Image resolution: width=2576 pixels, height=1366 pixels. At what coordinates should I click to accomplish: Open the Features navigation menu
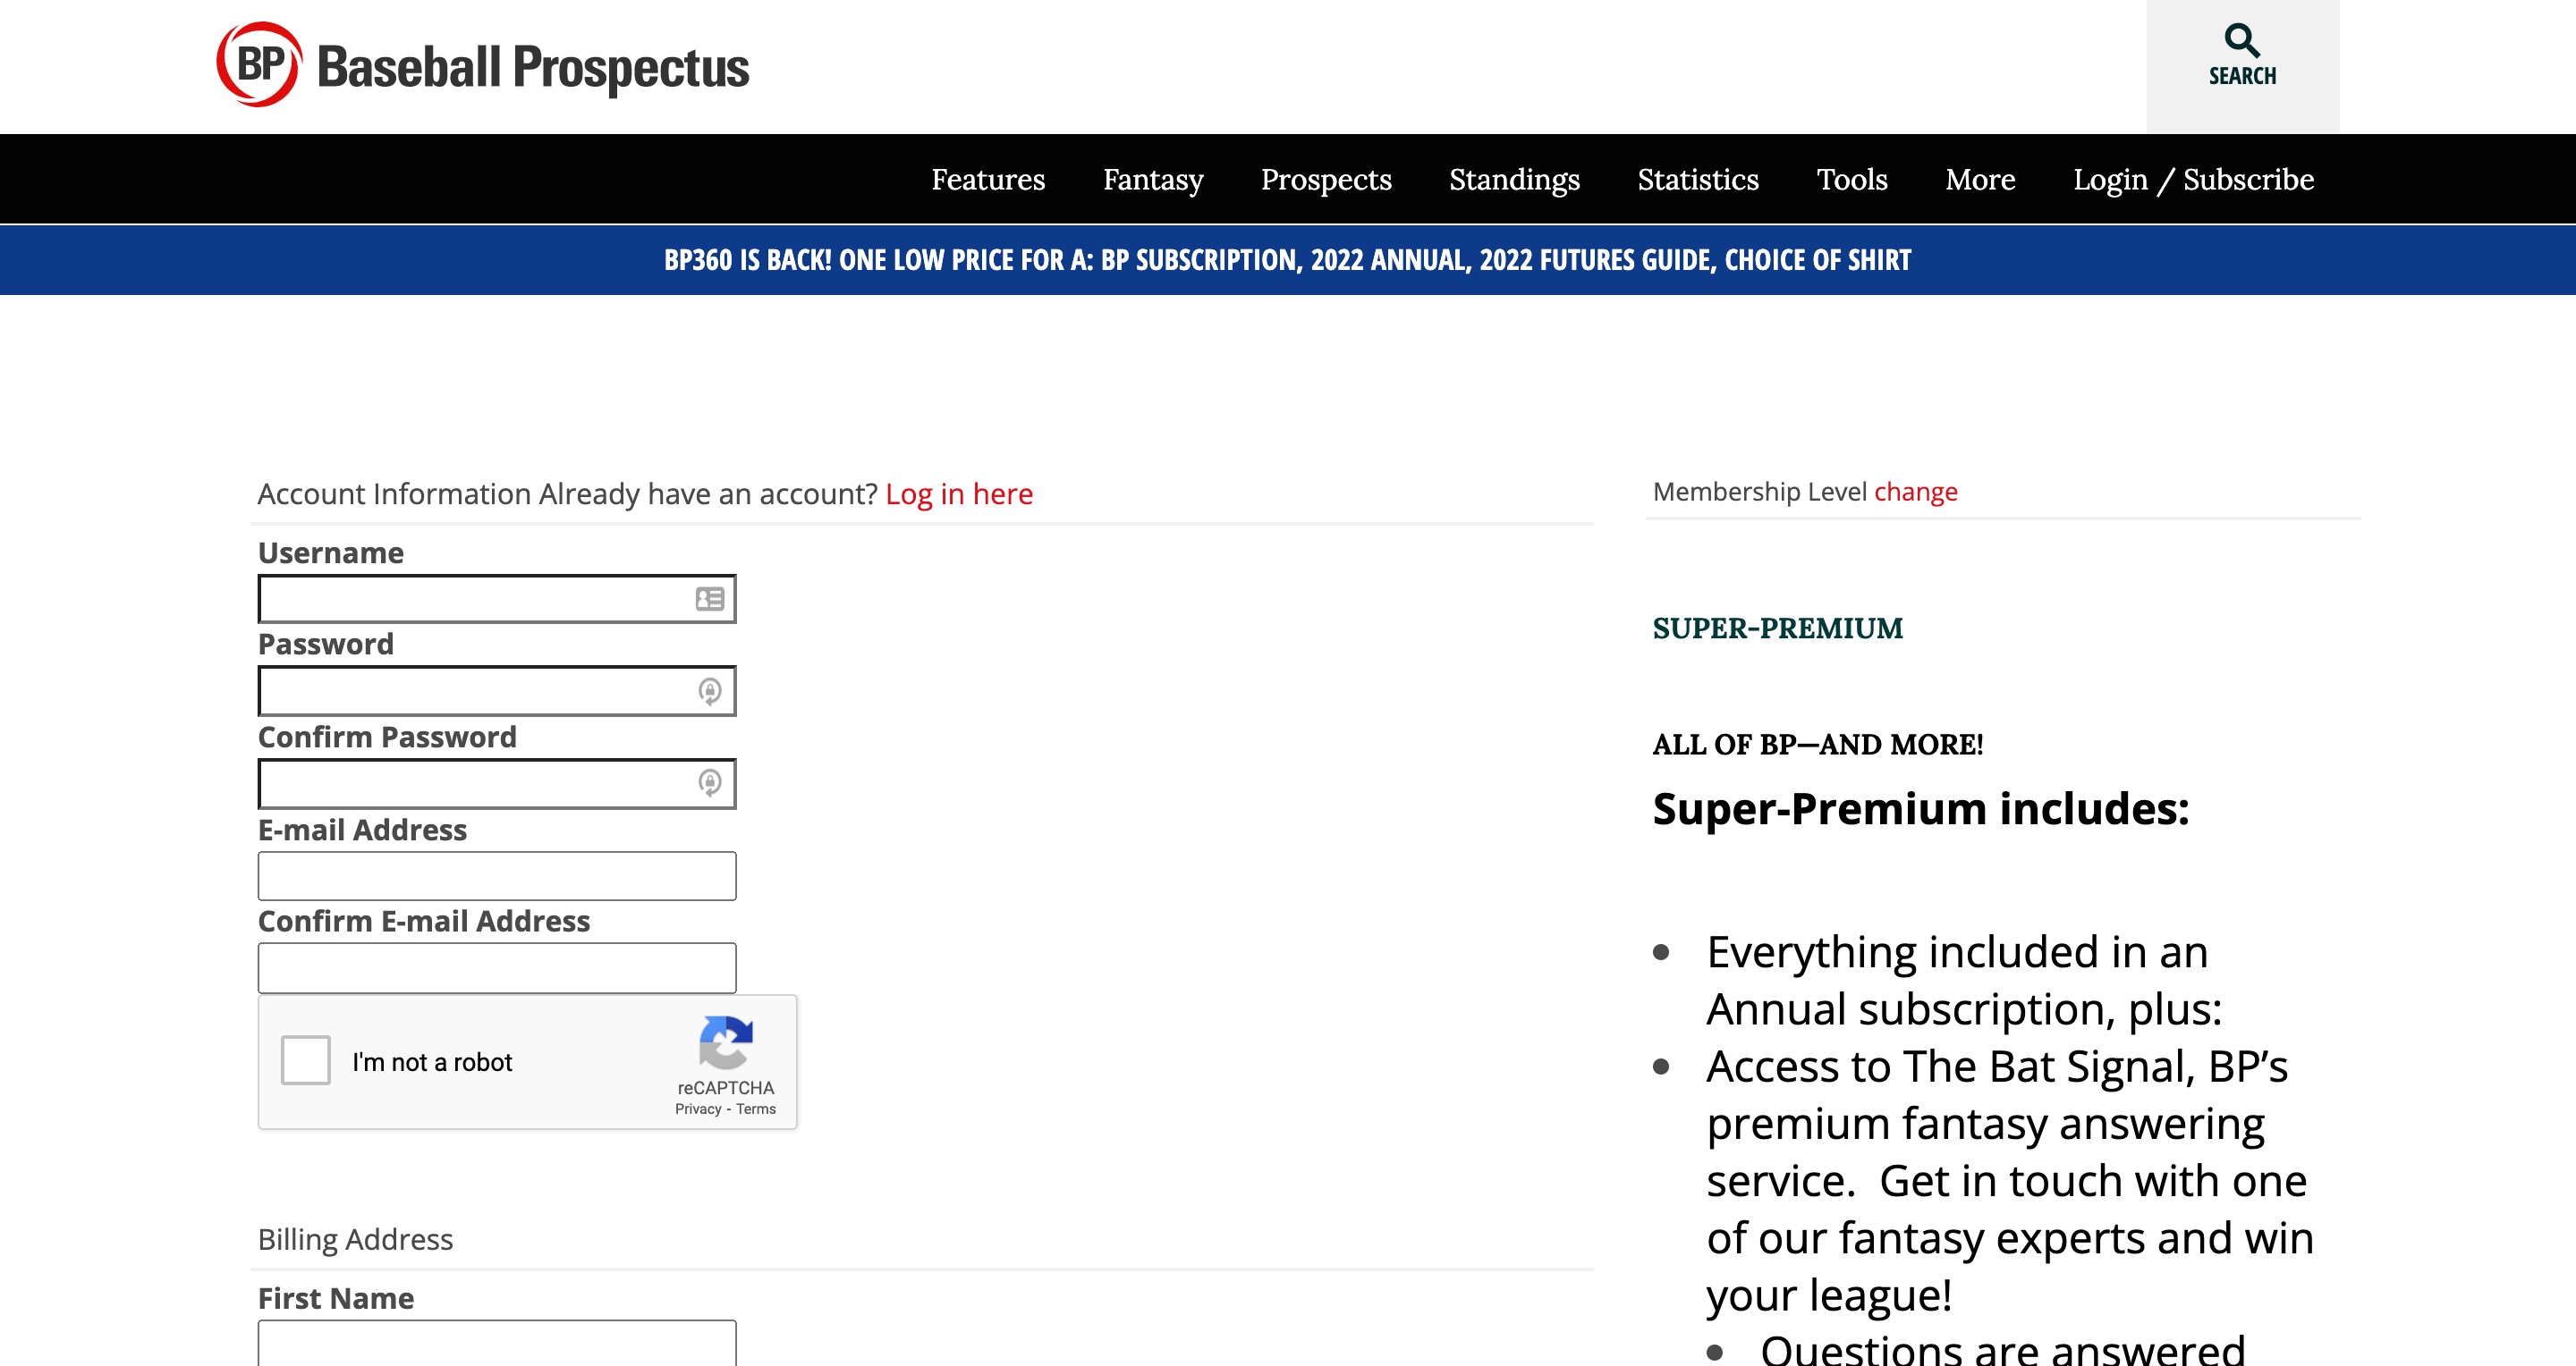pos(987,179)
